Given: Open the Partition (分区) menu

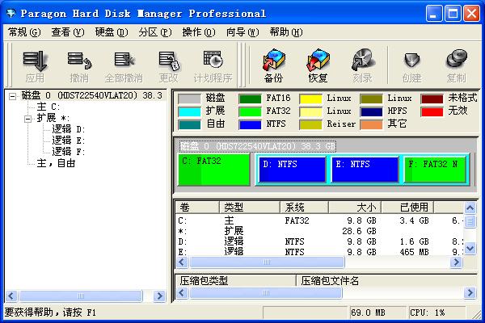Looking at the screenshot, I should tap(154, 32).
